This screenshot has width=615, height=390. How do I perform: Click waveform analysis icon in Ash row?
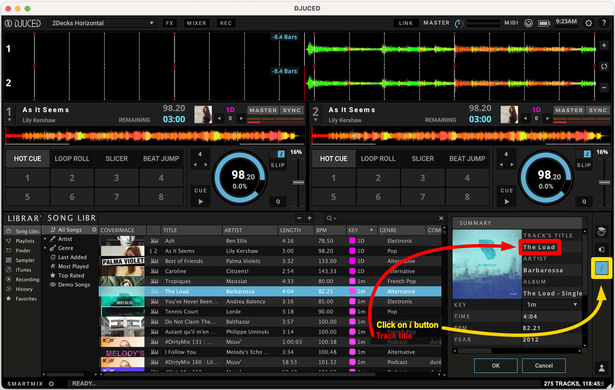(x=155, y=241)
